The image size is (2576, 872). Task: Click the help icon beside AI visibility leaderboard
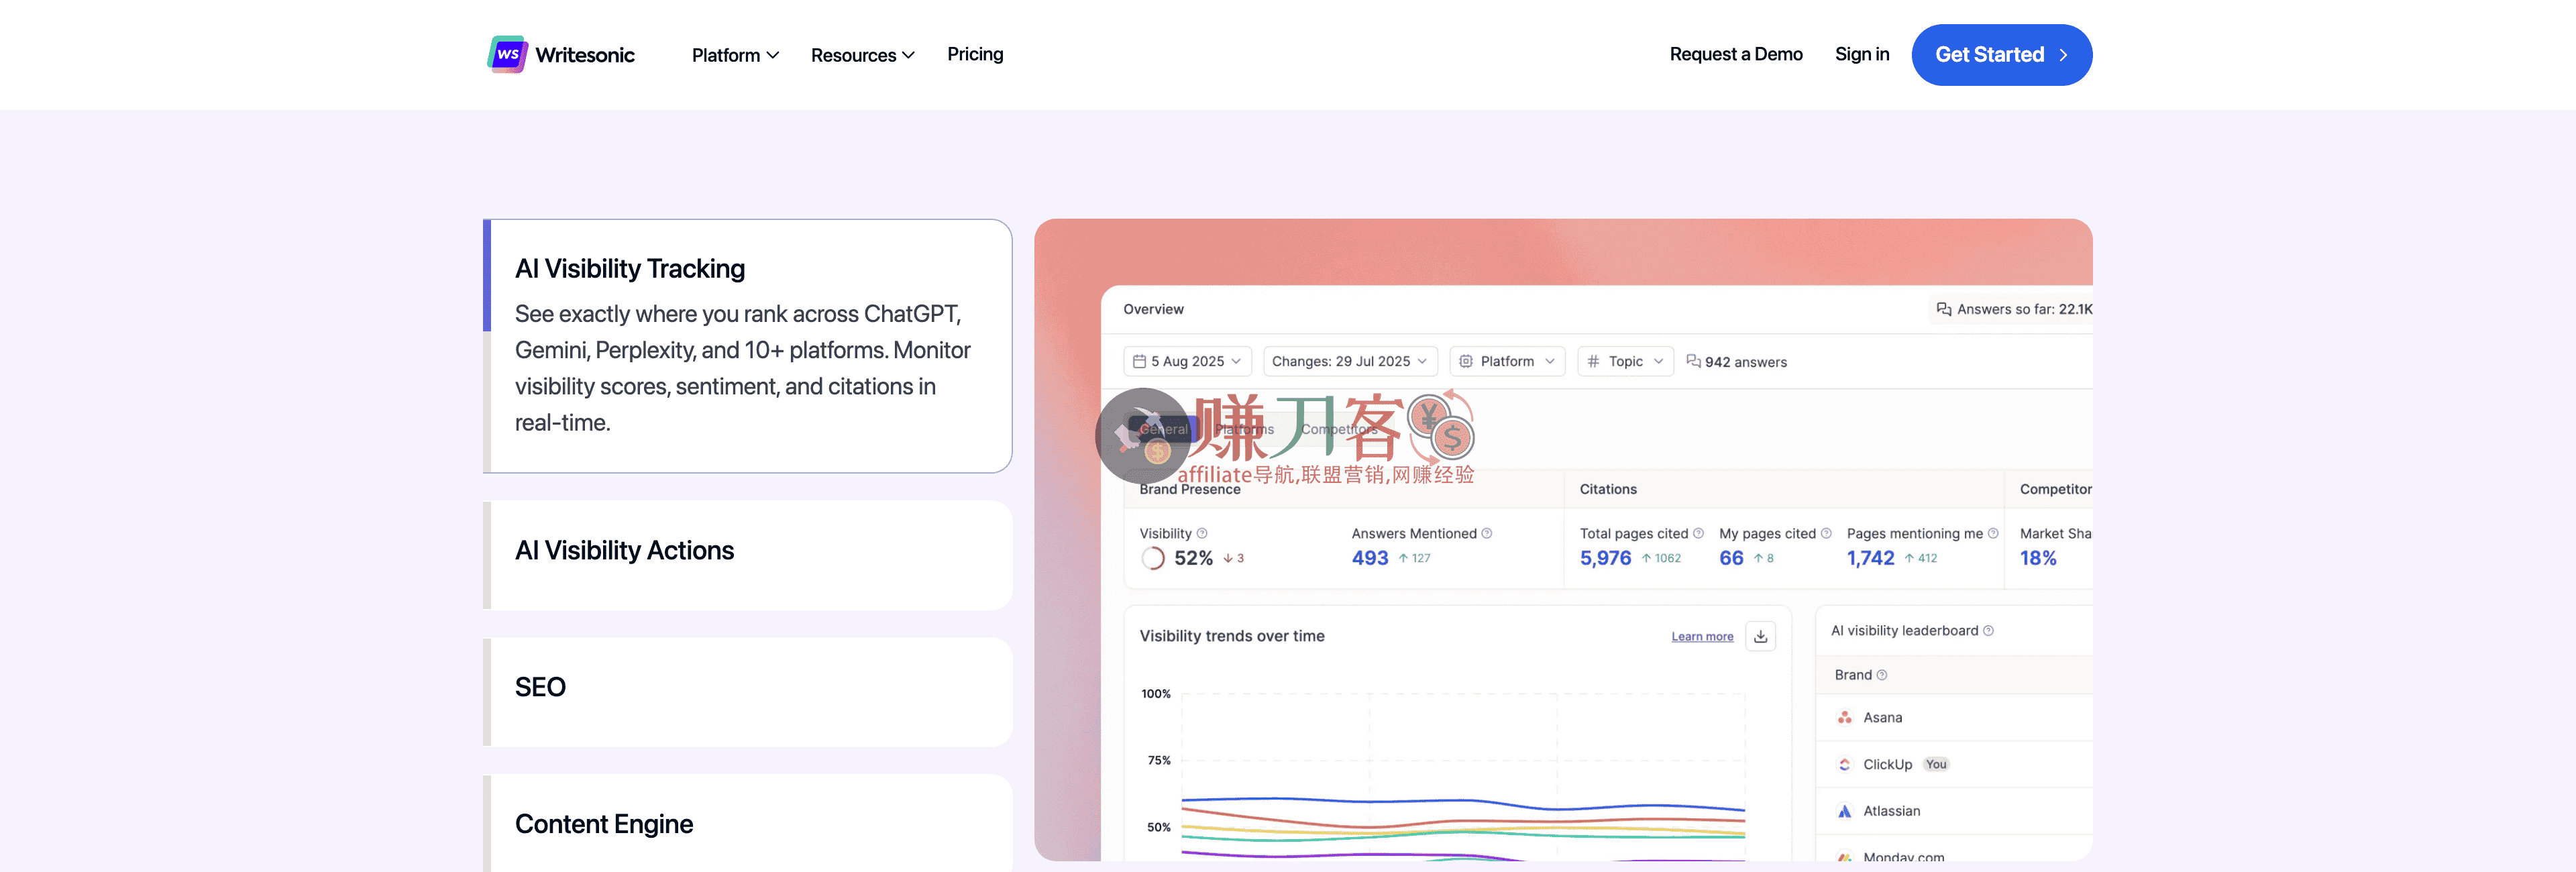tap(1988, 630)
